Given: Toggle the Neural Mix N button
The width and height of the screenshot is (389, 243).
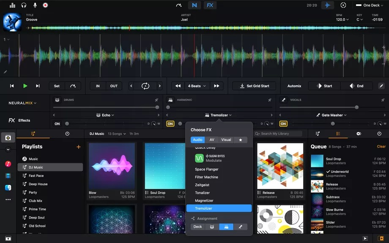Looking at the screenshot, I should click(194, 5).
